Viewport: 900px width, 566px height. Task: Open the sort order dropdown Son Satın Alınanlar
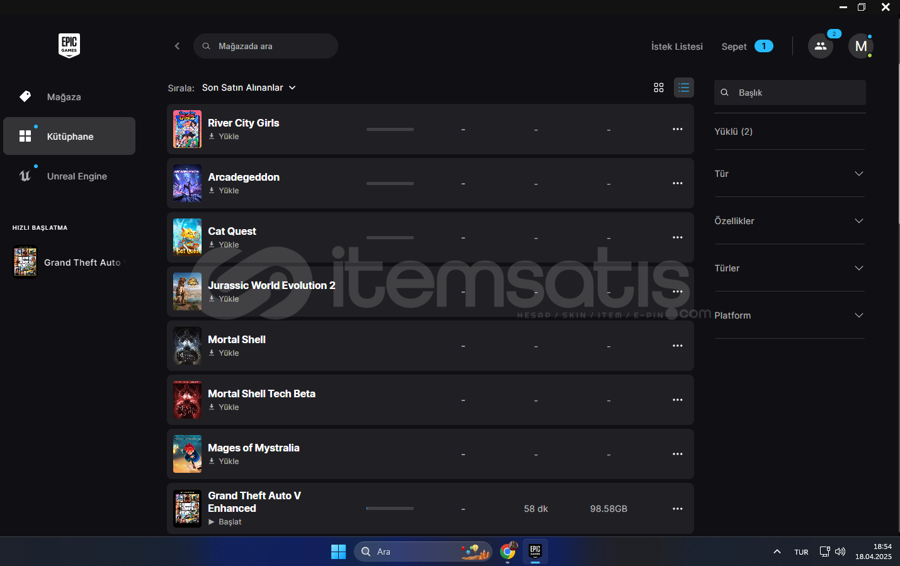[x=249, y=88]
